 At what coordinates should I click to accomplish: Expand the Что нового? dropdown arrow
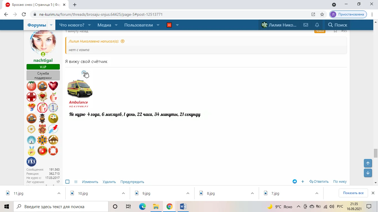[x=90, y=25]
